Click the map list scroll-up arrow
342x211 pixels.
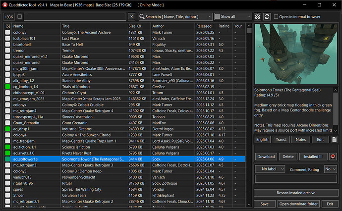coord(249,25)
